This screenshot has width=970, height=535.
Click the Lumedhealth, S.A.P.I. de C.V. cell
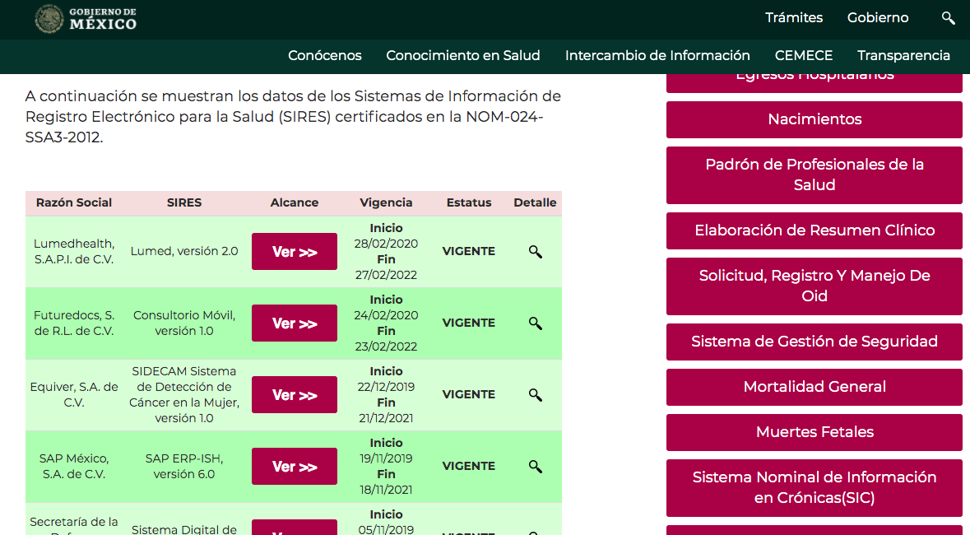click(73, 251)
